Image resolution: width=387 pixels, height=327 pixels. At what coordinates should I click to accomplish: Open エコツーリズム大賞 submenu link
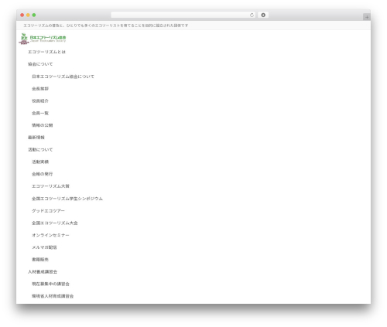pyautogui.click(x=50, y=186)
